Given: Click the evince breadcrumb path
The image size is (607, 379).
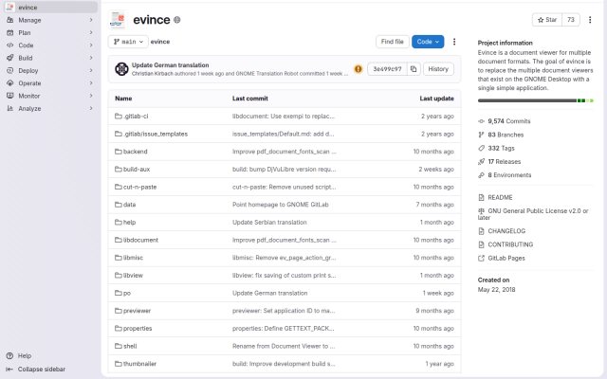Looking at the screenshot, I should coord(160,42).
